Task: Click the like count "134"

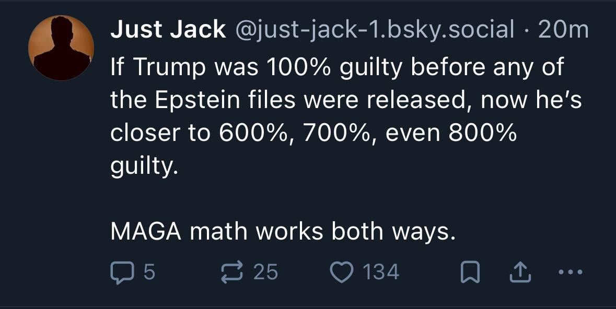Action: [380, 272]
